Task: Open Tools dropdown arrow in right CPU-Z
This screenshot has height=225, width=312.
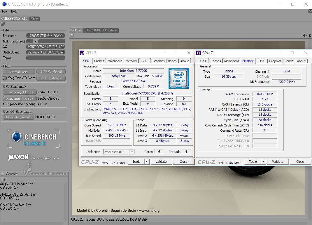Action: [263, 162]
